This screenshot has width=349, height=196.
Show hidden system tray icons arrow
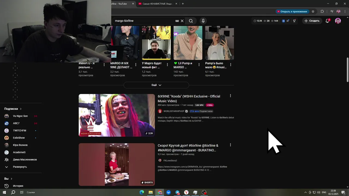click(x=305, y=192)
